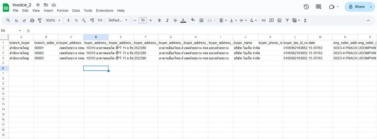Open the Extensions menu
Image resolution: width=377 pixels, height=139 pixels.
[x=105, y=10]
